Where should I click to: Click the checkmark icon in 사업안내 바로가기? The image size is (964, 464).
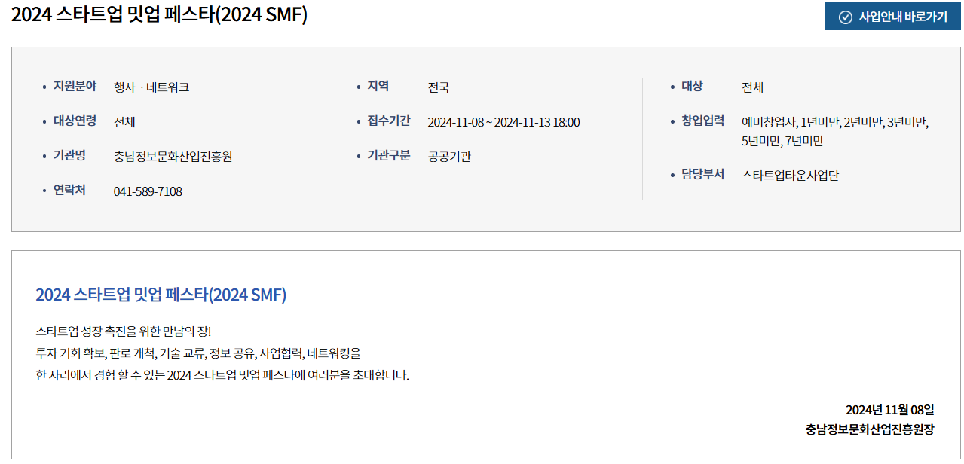pos(846,17)
